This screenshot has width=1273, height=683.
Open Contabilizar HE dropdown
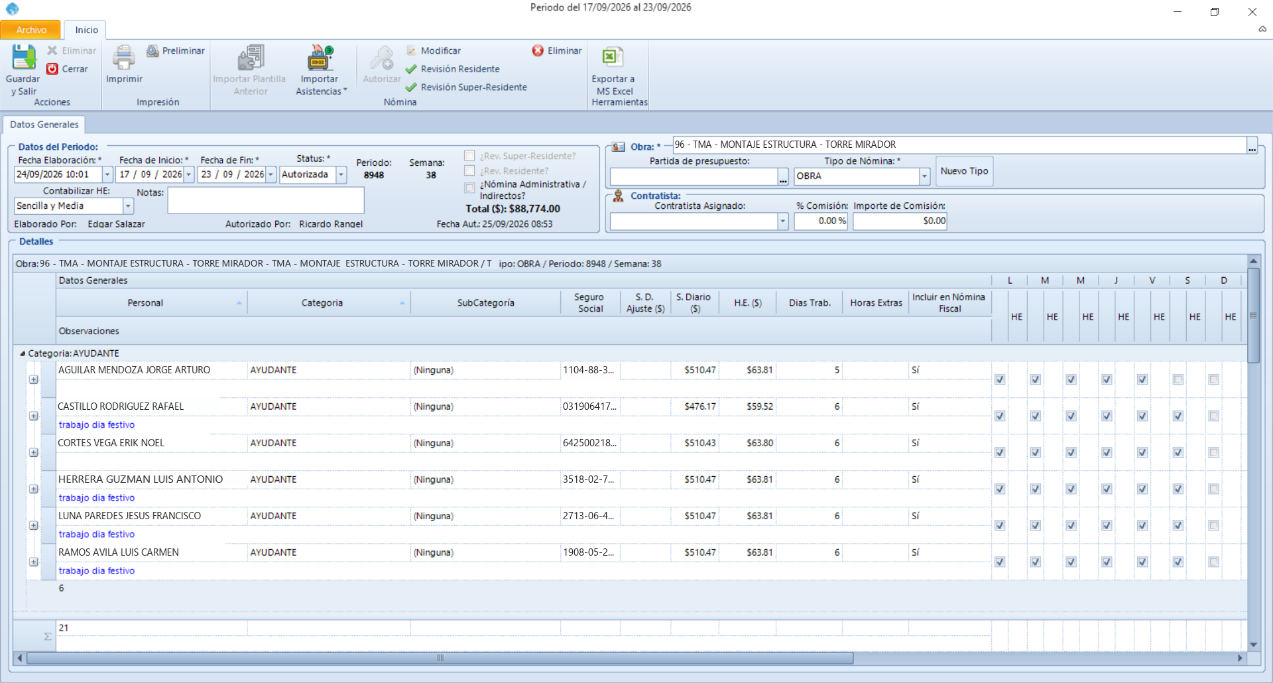tap(128, 206)
